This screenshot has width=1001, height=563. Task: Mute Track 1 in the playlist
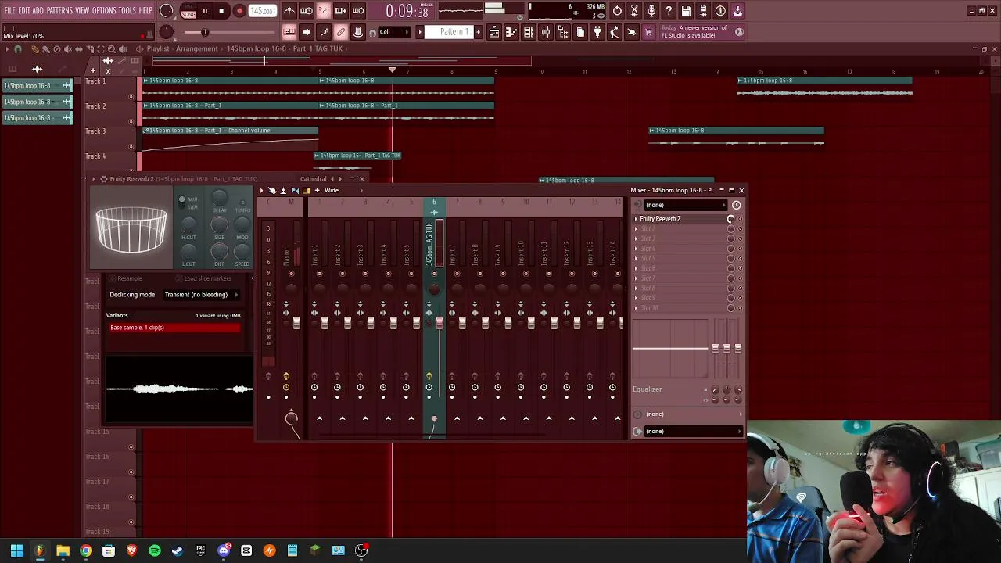click(x=131, y=97)
